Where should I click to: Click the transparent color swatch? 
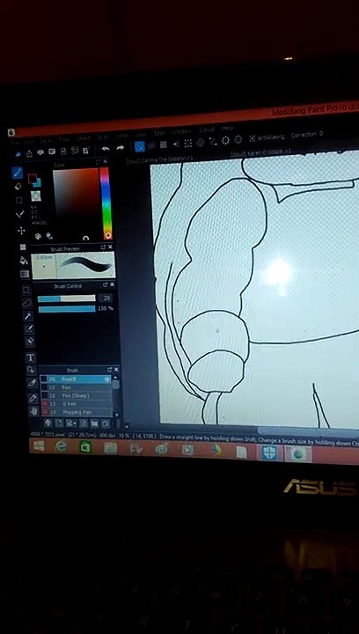click(35, 196)
